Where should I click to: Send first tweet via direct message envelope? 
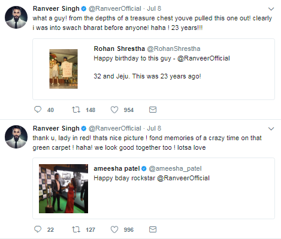pos(153,110)
